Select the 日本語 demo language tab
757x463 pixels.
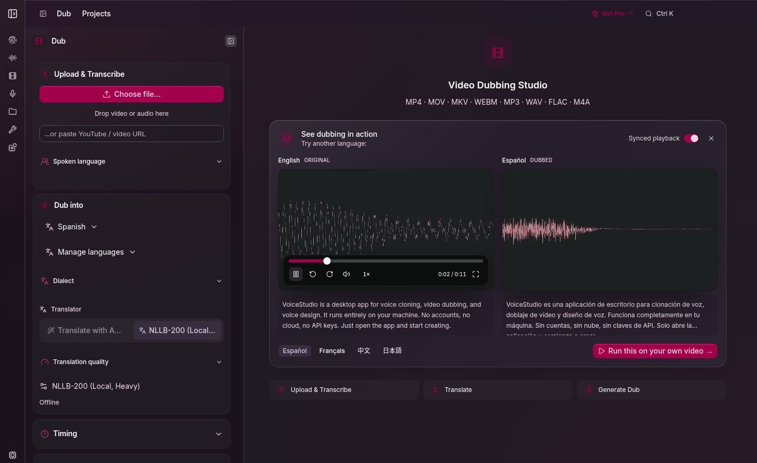tap(392, 351)
